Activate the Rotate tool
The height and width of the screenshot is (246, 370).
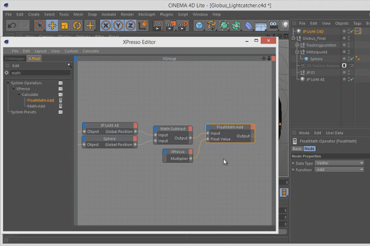tap(77, 25)
